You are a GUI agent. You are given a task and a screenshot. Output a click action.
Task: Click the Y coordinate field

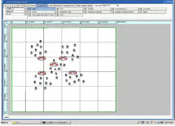click(x=15, y=12)
